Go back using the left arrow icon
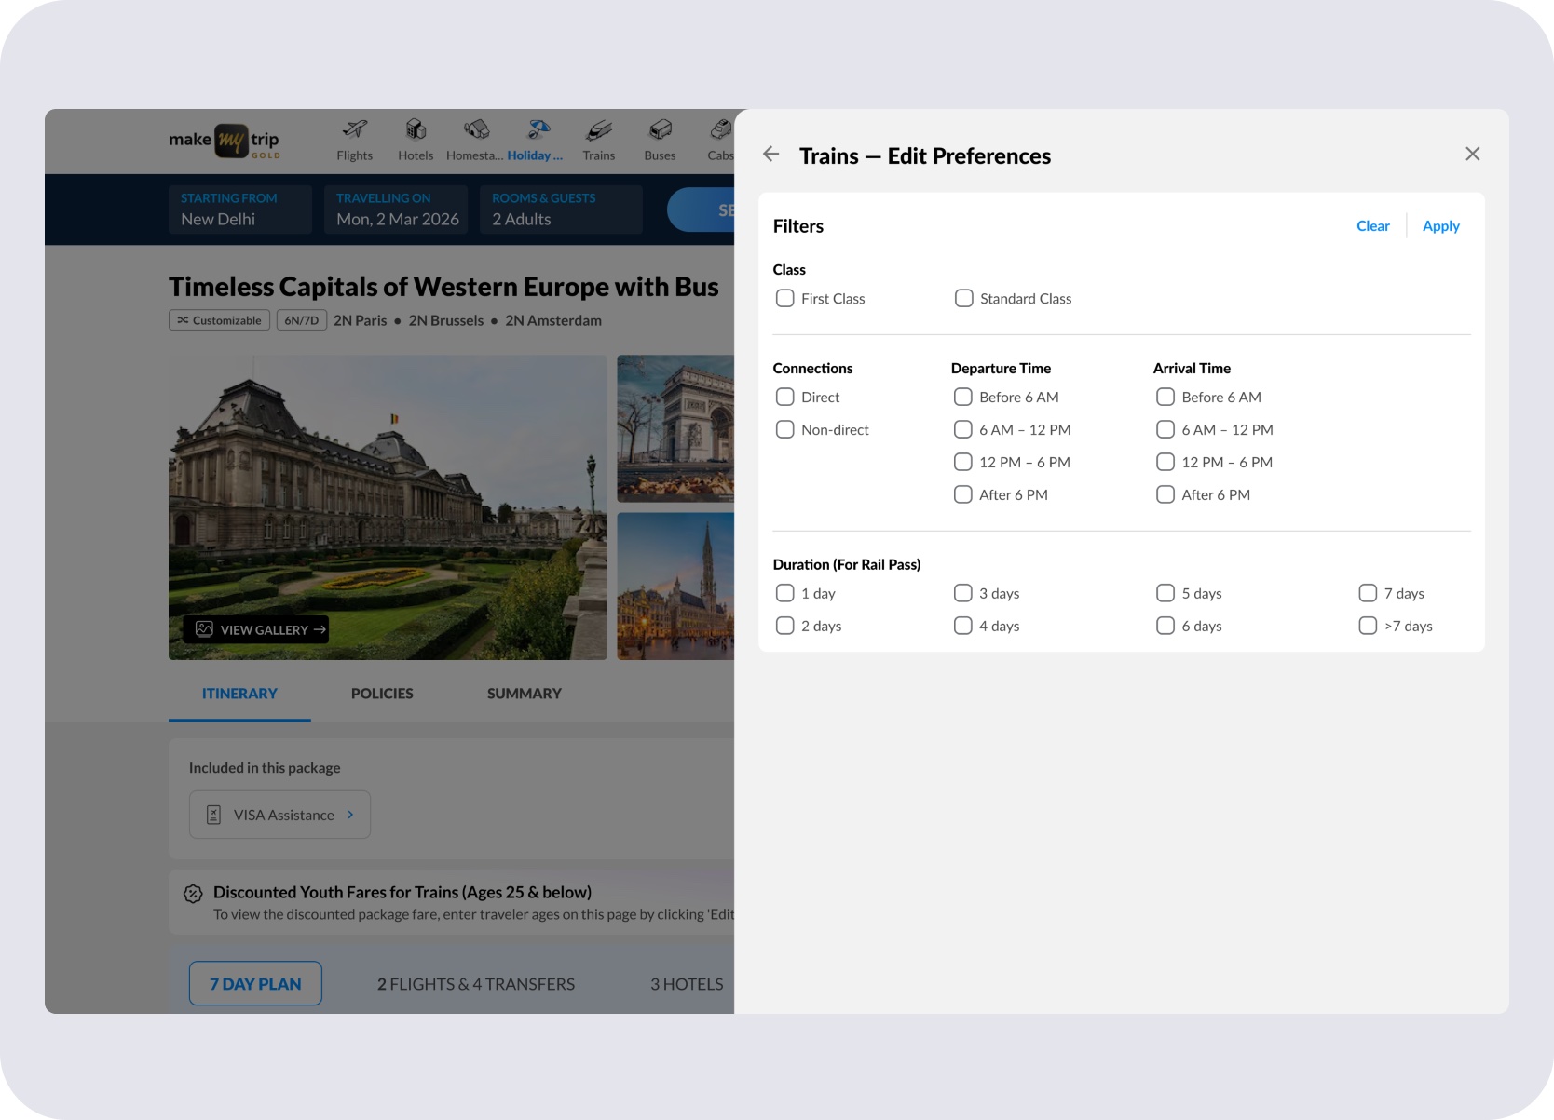The image size is (1554, 1120). click(x=770, y=155)
